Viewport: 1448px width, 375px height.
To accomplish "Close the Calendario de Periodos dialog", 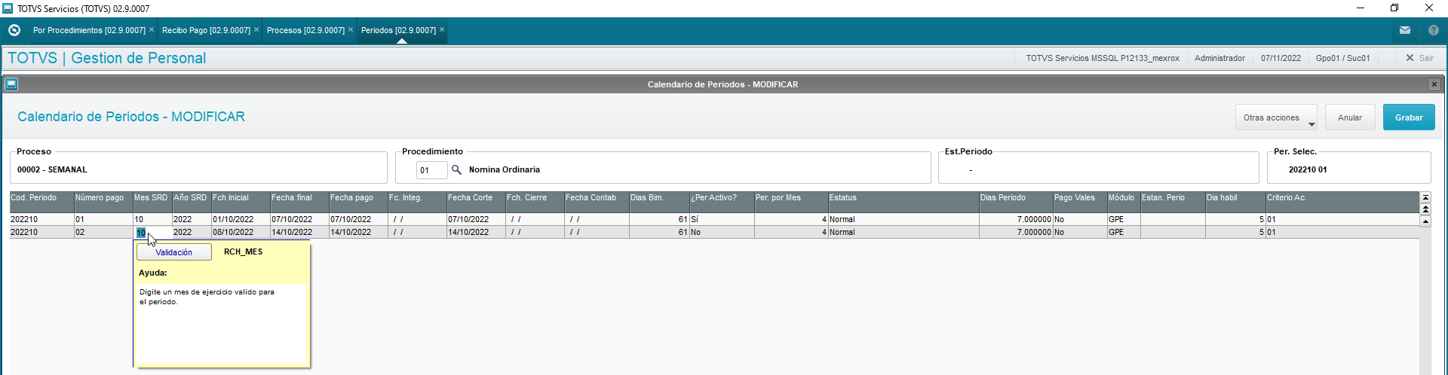I will tap(1434, 84).
